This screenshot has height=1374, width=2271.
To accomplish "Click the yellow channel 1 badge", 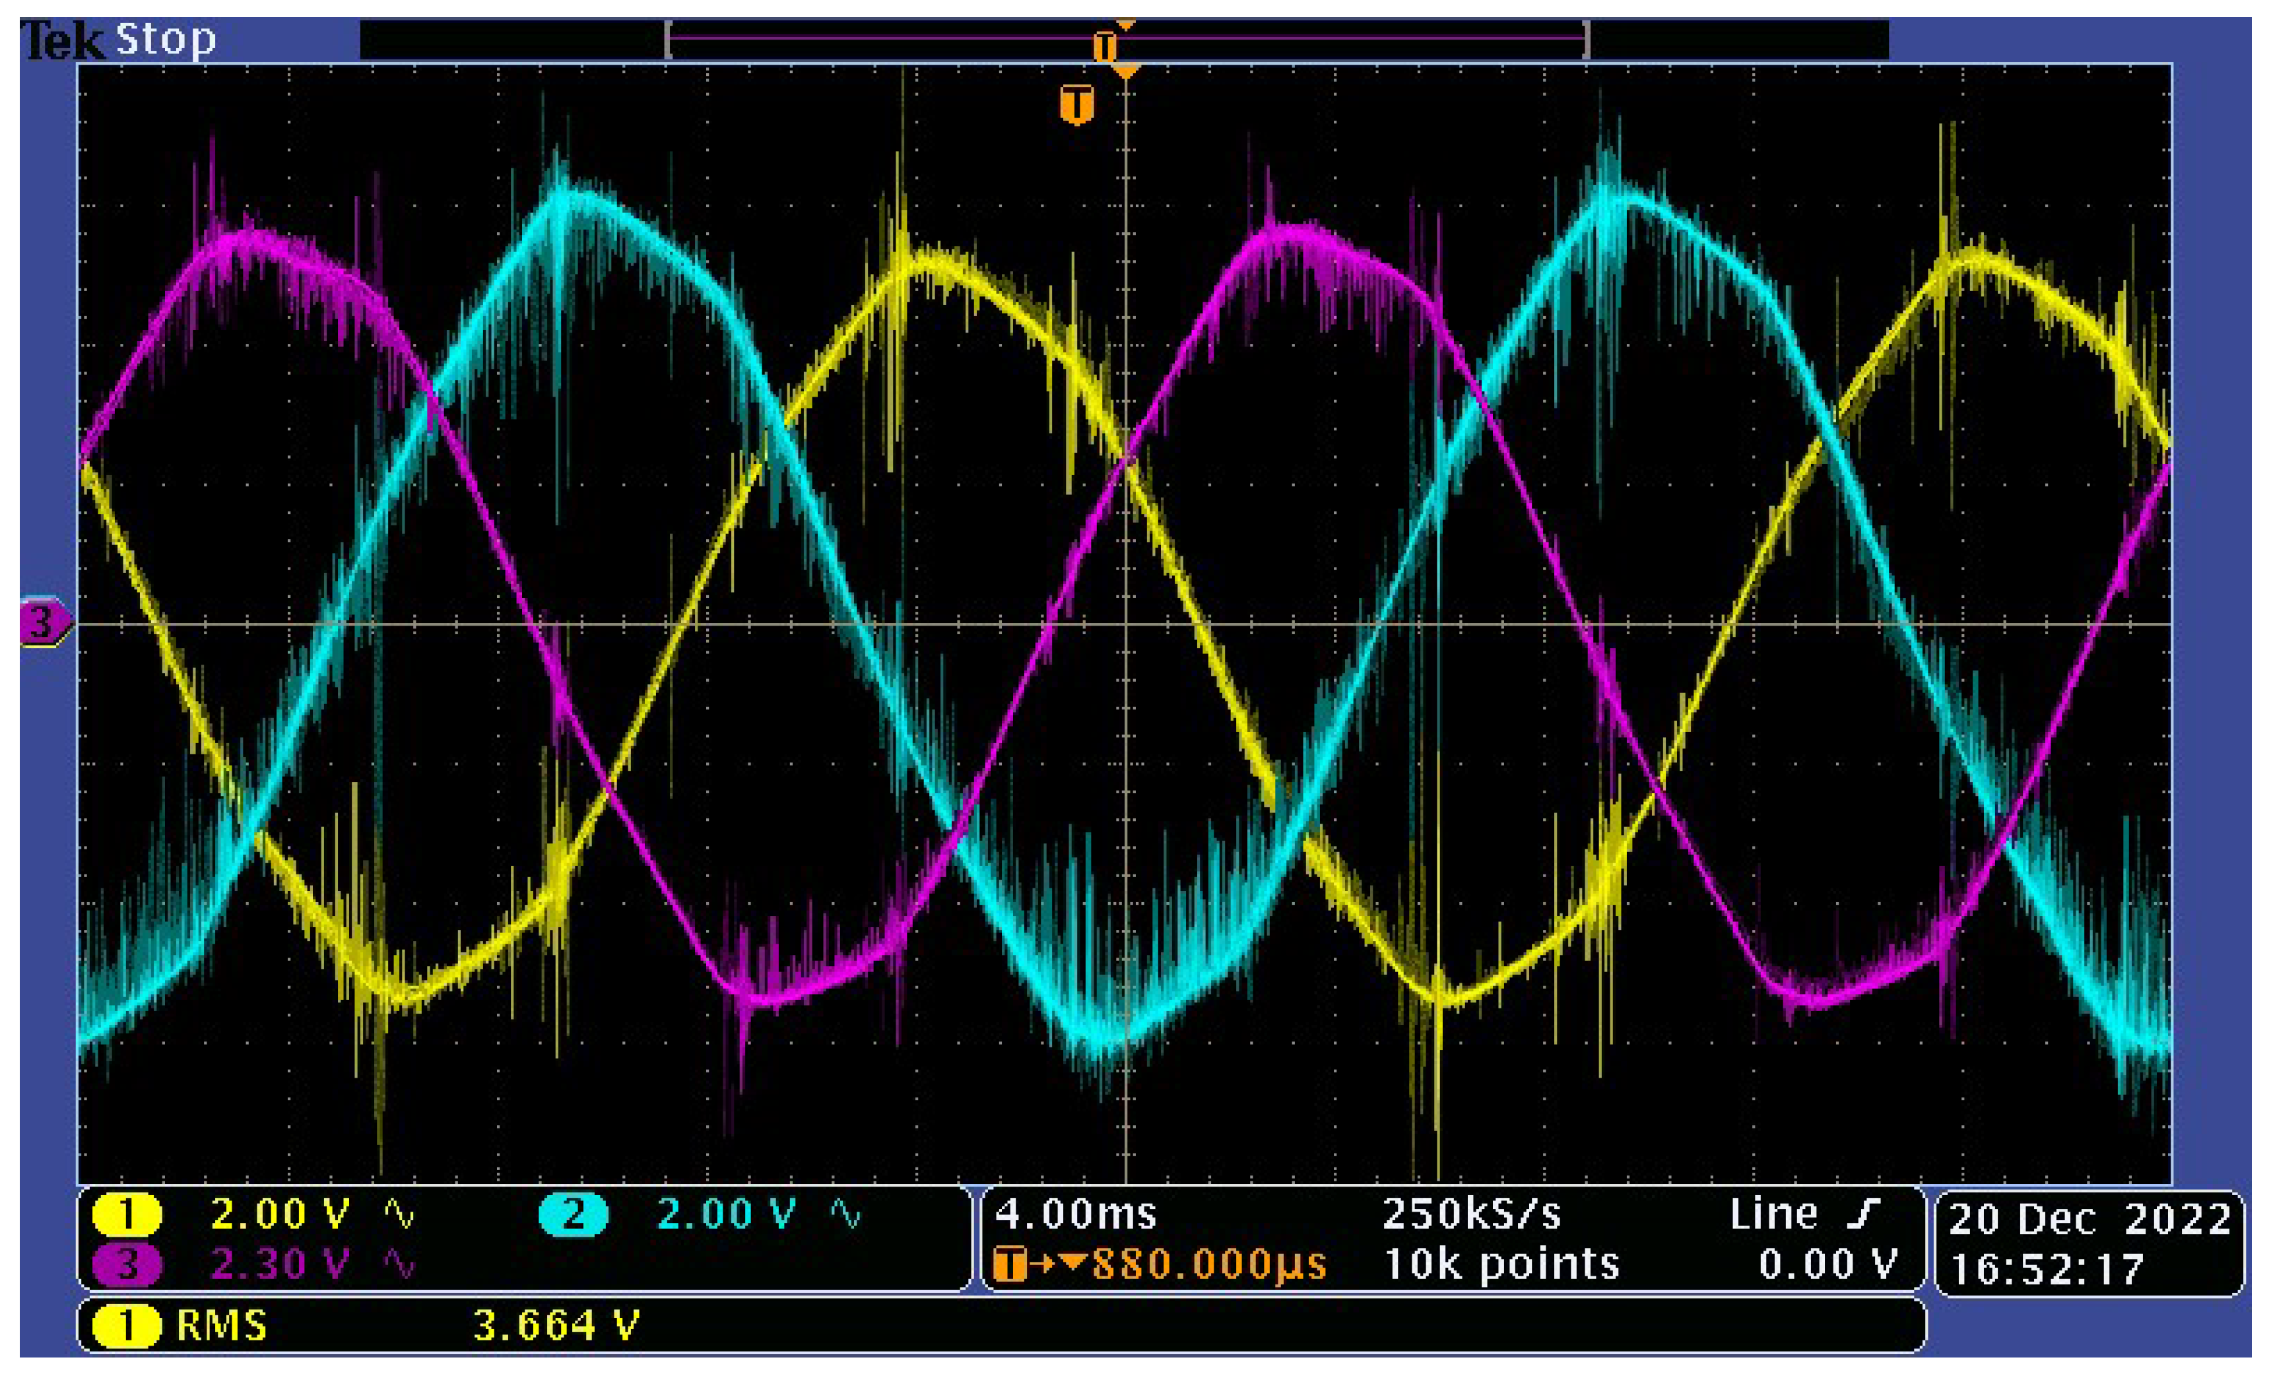I will click(x=126, y=1214).
